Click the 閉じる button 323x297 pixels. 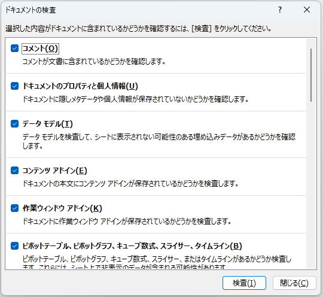[294, 283]
